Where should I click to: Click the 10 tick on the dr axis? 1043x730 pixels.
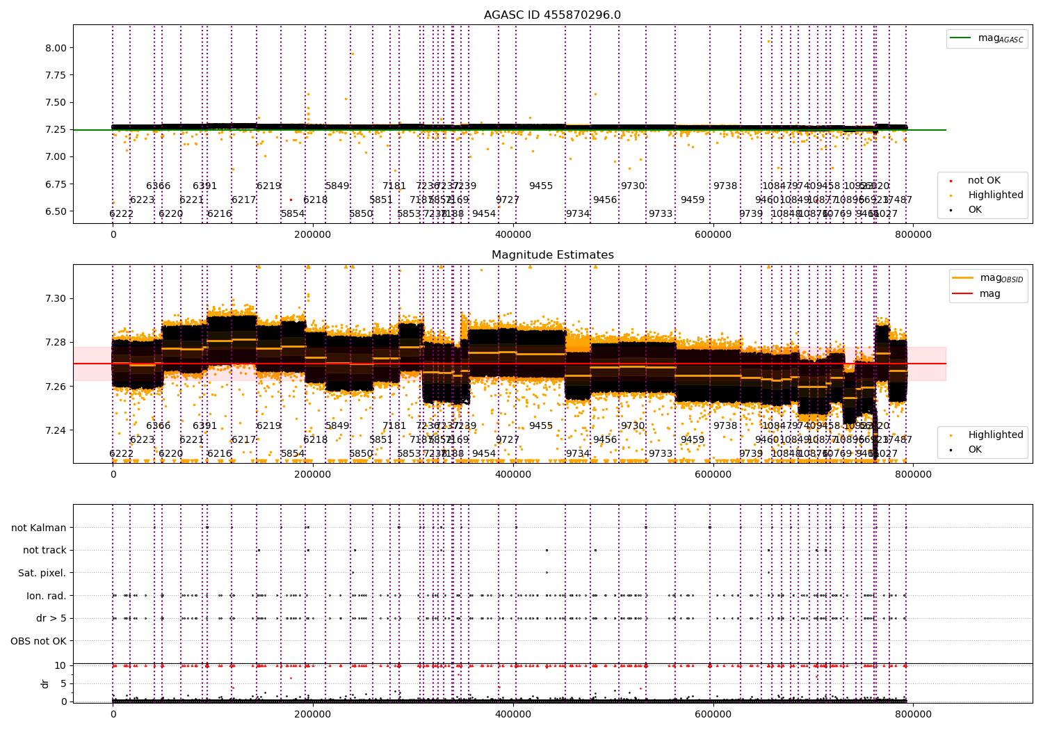click(x=60, y=665)
